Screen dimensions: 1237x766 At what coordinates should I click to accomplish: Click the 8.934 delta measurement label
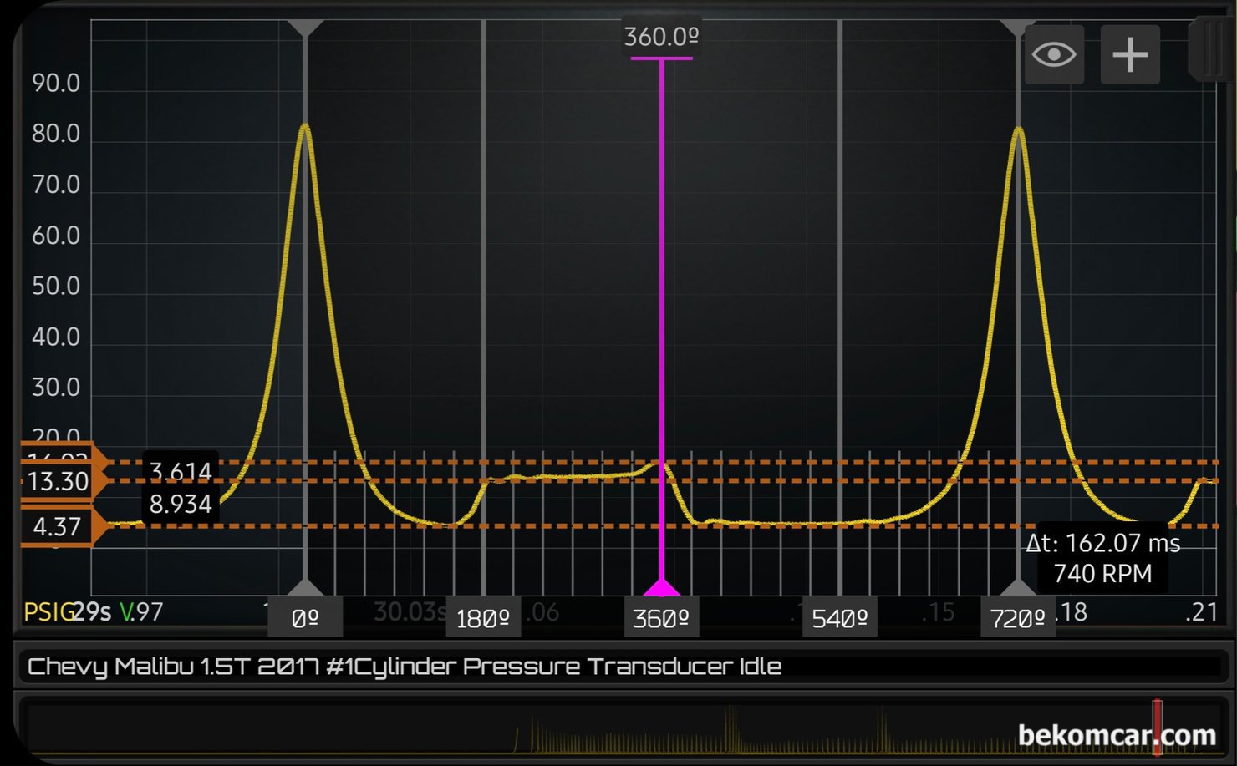click(x=181, y=505)
